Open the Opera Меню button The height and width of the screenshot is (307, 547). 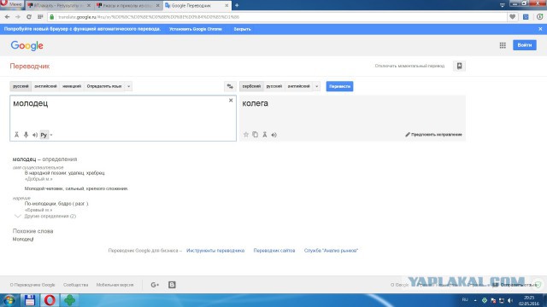(x=12, y=4)
